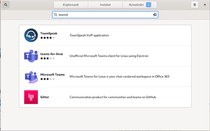This screenshot has height=131, width=210.
Task: Open the Gitter title
Action: (45, 97)
